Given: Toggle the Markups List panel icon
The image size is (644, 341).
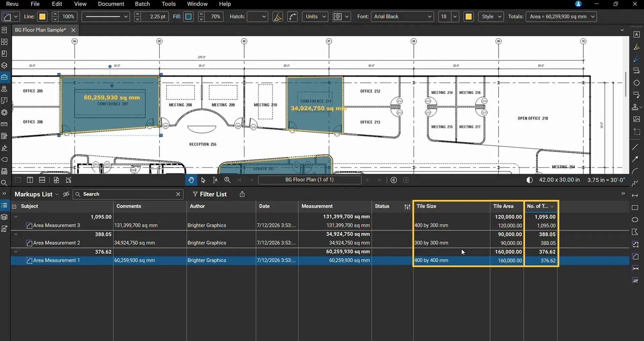Looking at the screenshot, I should (4, 205).
